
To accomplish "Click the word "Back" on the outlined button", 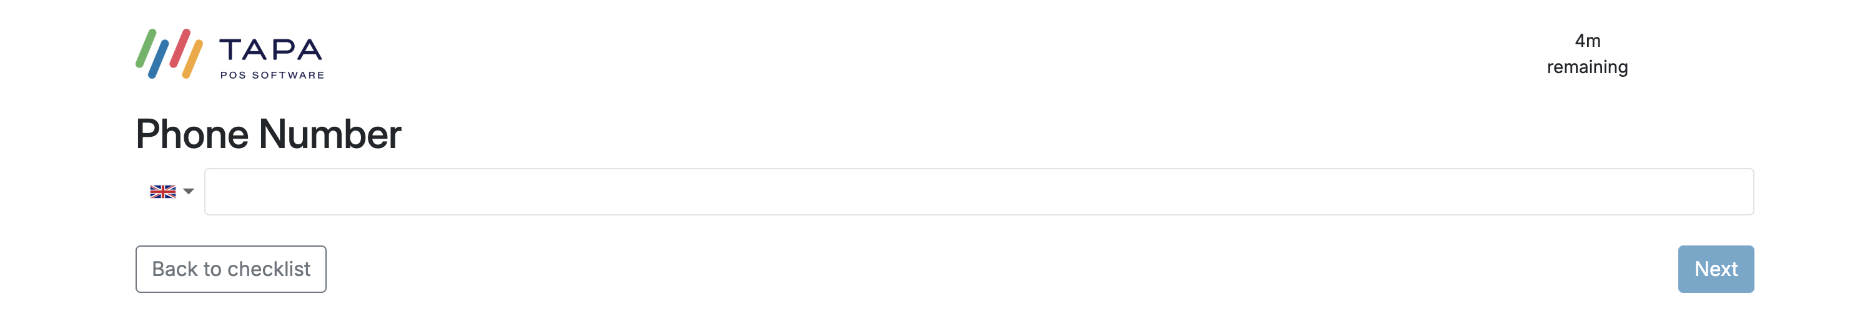I will click(x=175, y=269).
